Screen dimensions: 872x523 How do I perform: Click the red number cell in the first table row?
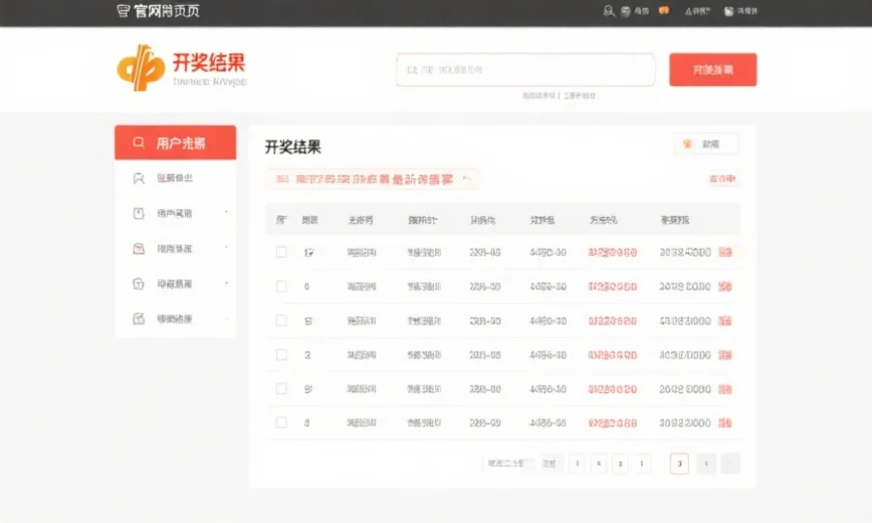[612, 253]
